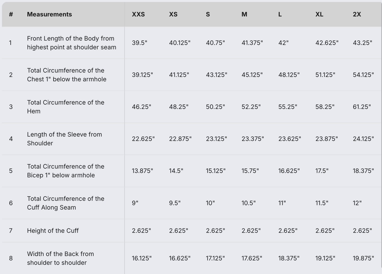Click the XXS size column header
The image size is (382, 274).
[x=138, y=14]
